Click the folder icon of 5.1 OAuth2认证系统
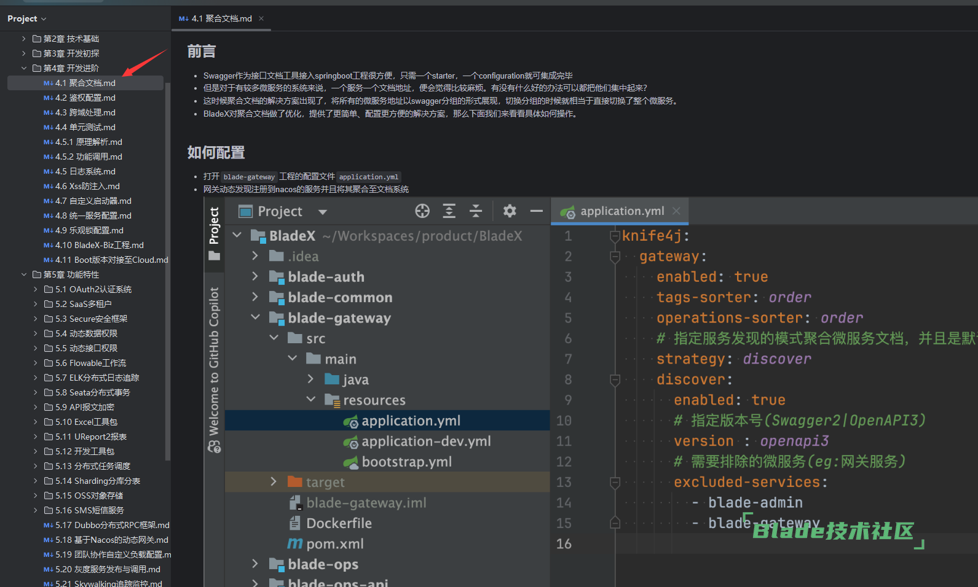 [x=49, y=289]
